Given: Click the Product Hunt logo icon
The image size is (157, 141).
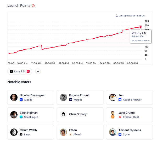Looking at the screenshot, I should (x=120, y=117).
